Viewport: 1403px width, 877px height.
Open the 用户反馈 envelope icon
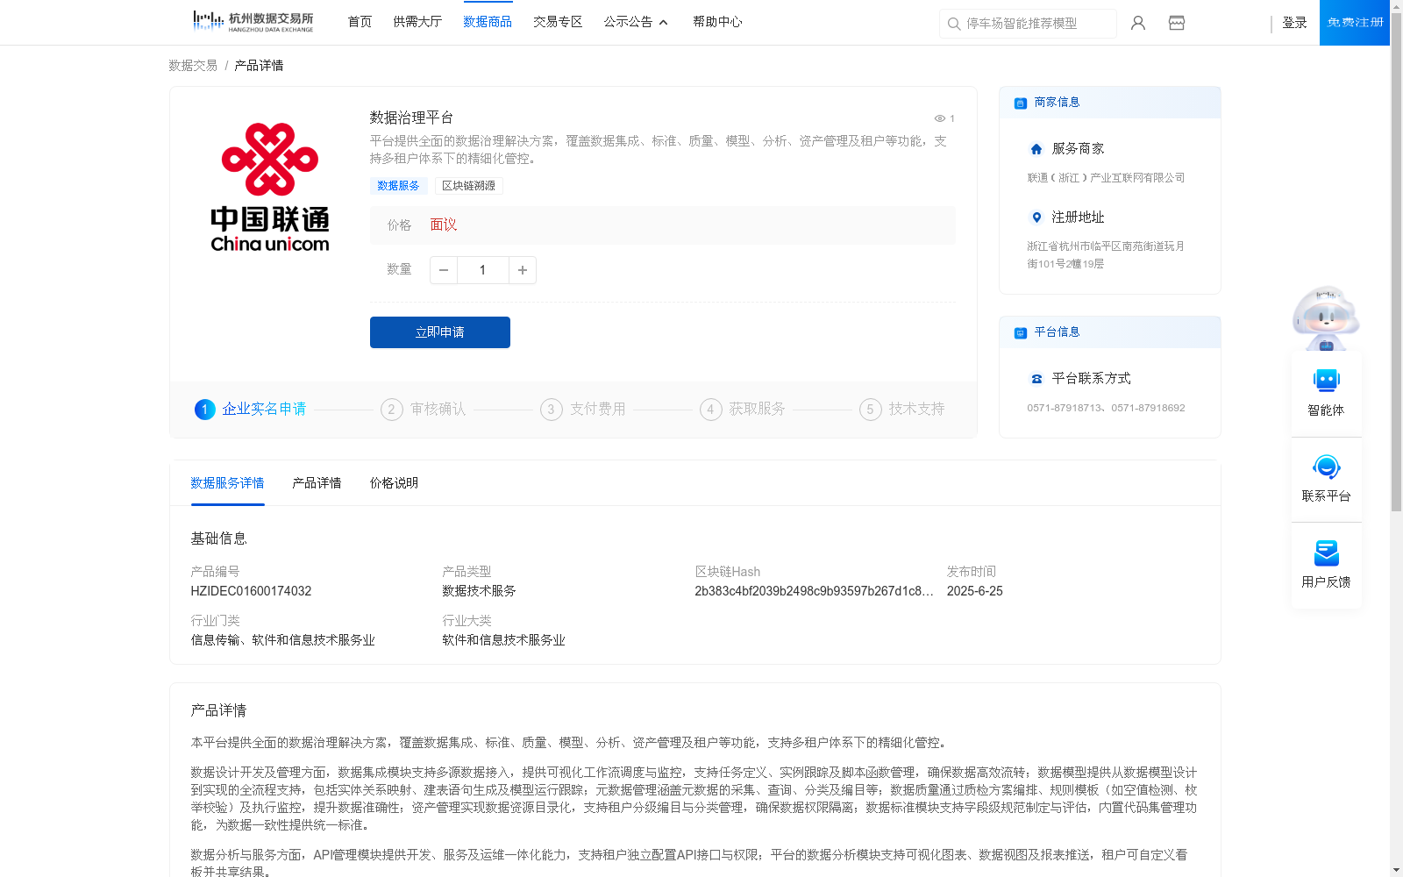click(1327, 553)
